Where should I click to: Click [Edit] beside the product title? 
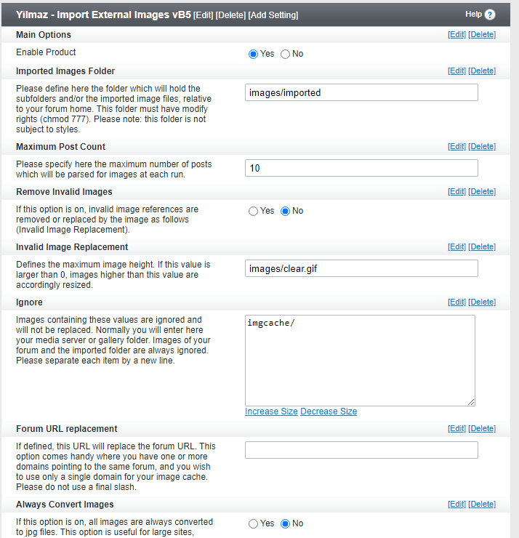point(203,15)
